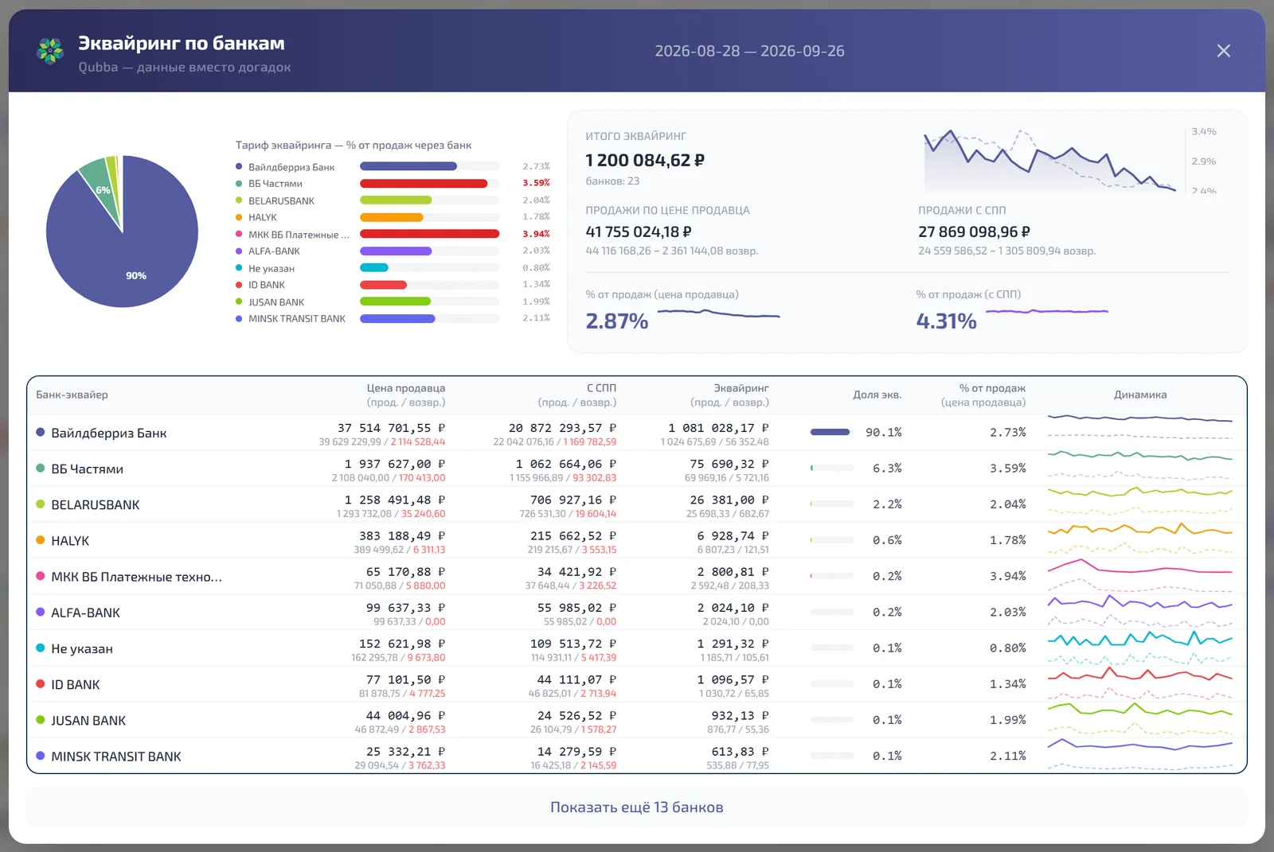The width and height of the screenshot is (1274, 852).
Task: Select Вайлдберриз Банк in the tariff legend
Action: point(291,167)
